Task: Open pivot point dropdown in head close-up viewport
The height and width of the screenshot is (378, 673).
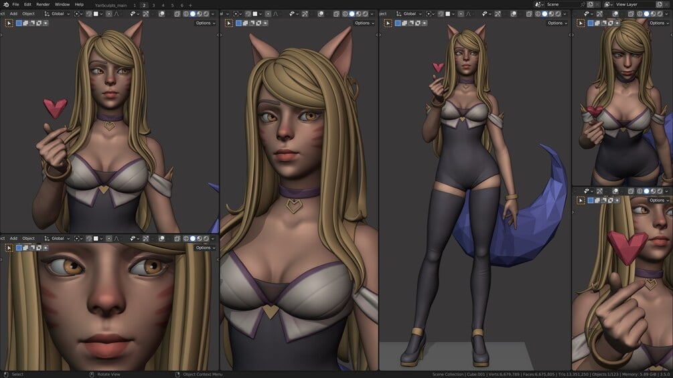Action: click(237, 13)
